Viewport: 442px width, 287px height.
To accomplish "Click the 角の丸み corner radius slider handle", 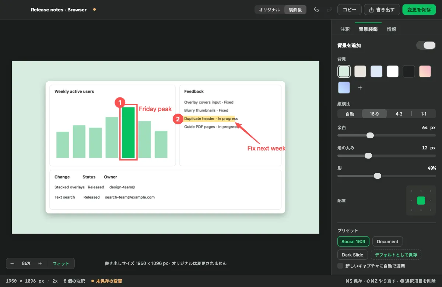I will (x=368, y=156).
